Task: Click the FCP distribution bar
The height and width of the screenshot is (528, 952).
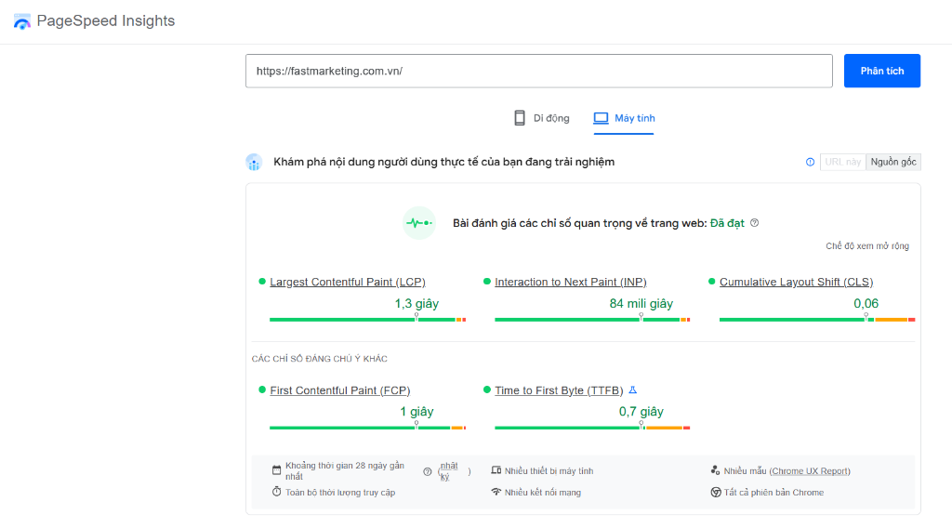Action: (x=367, y=428)
